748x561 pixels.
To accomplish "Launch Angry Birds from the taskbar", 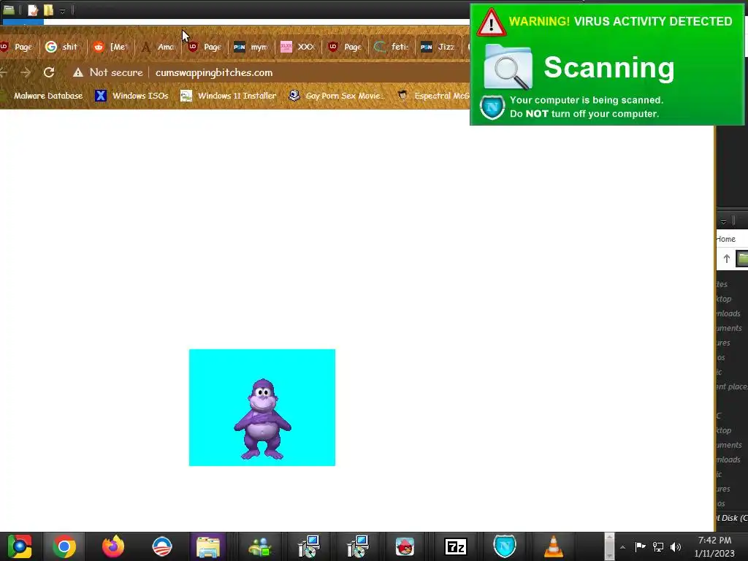I will [405, 546].
